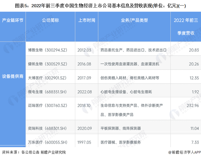
Task: Click the @前瞻经济学人APP credit
Action: point(185,152)
